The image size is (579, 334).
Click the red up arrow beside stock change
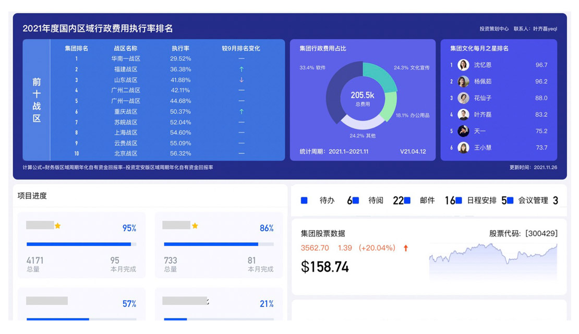point(406,248)
